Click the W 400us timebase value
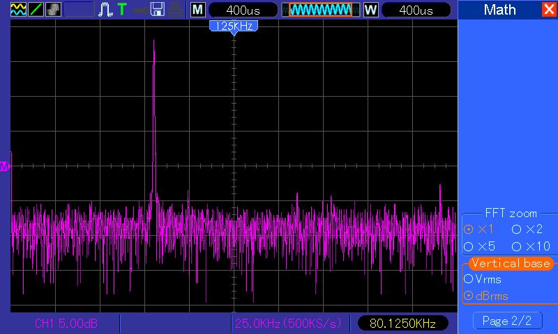The height and width of the screenshot is (334, 558). [x=416, y=10]
